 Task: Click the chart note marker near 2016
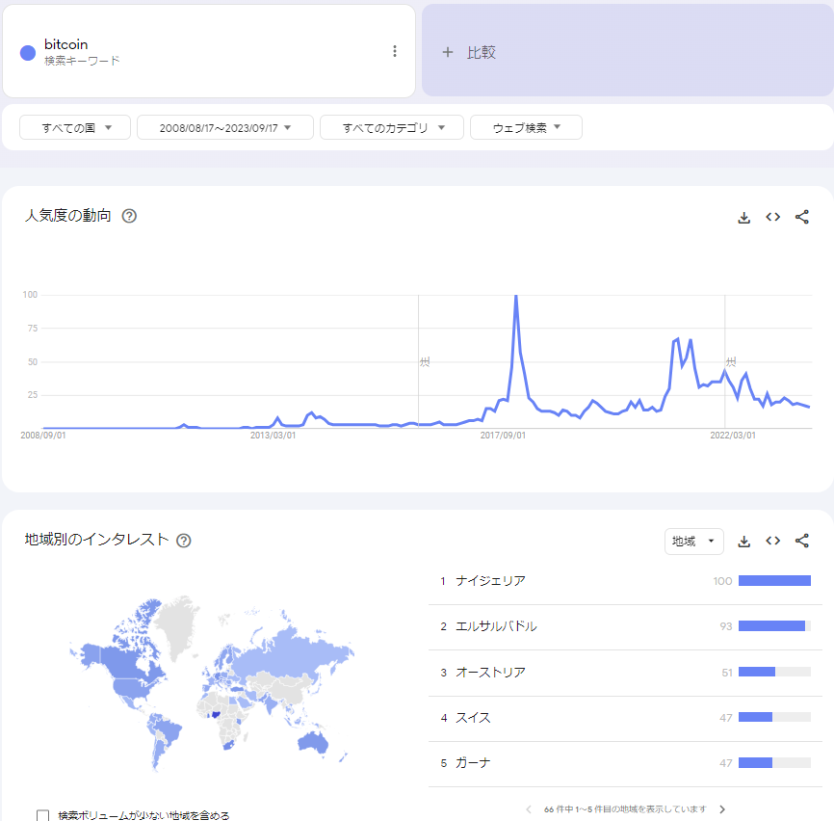click(425, 361)
